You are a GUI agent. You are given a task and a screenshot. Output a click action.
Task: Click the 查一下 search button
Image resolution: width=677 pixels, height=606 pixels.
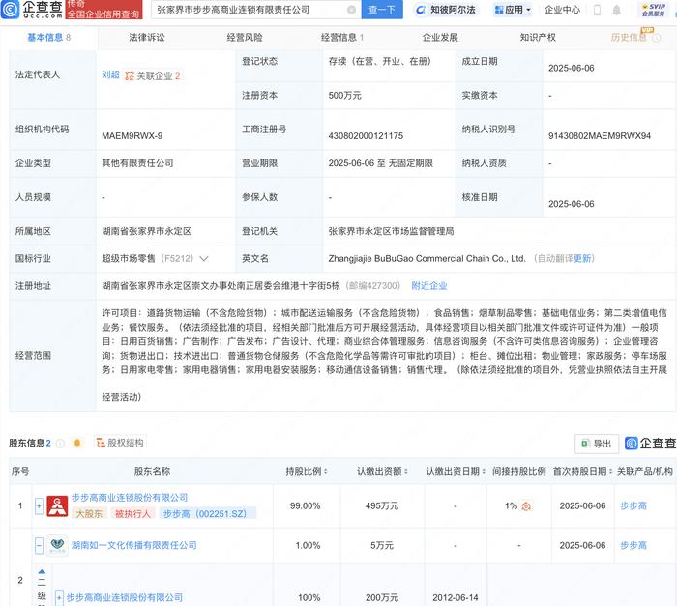pyautogui.click(x=382, y=10)
